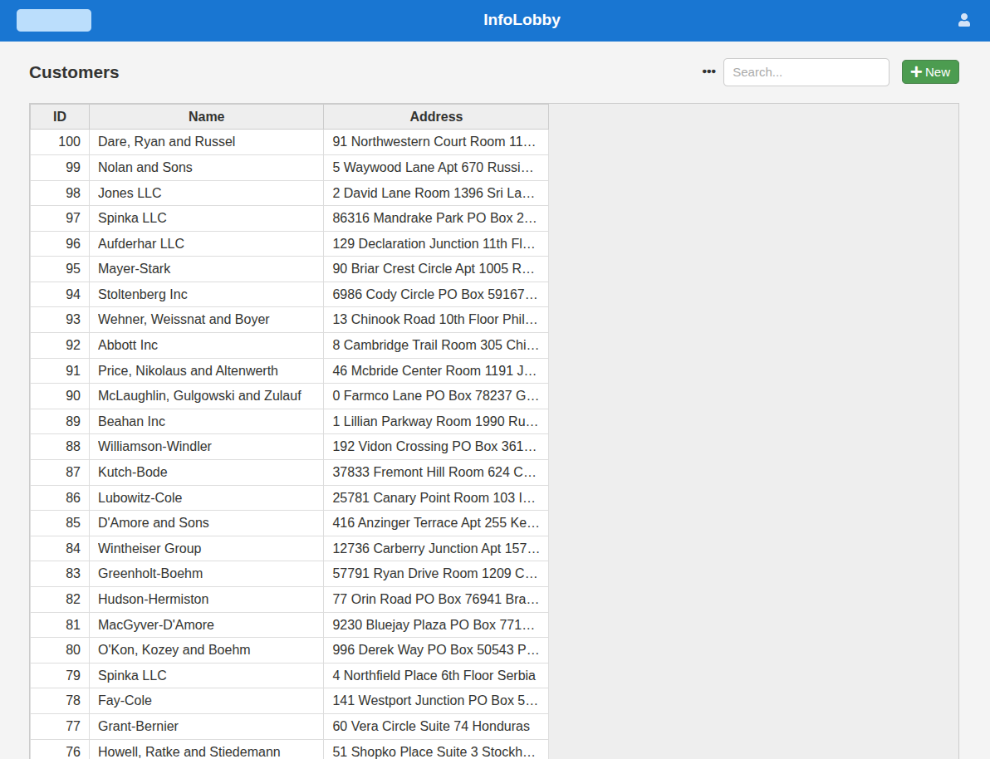This screenshot has width=990, height=759.
Task: Click the 60 Vera Circle address cell
Action: (431, 727)
